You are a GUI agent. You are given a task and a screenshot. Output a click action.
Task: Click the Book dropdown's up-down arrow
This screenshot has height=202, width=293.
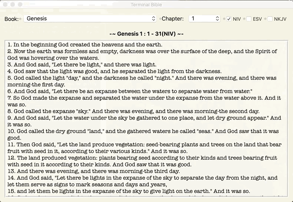click(x=154, y=18)
